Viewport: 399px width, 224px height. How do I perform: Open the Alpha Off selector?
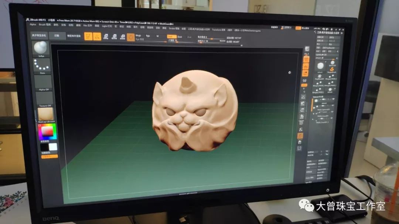43,82
